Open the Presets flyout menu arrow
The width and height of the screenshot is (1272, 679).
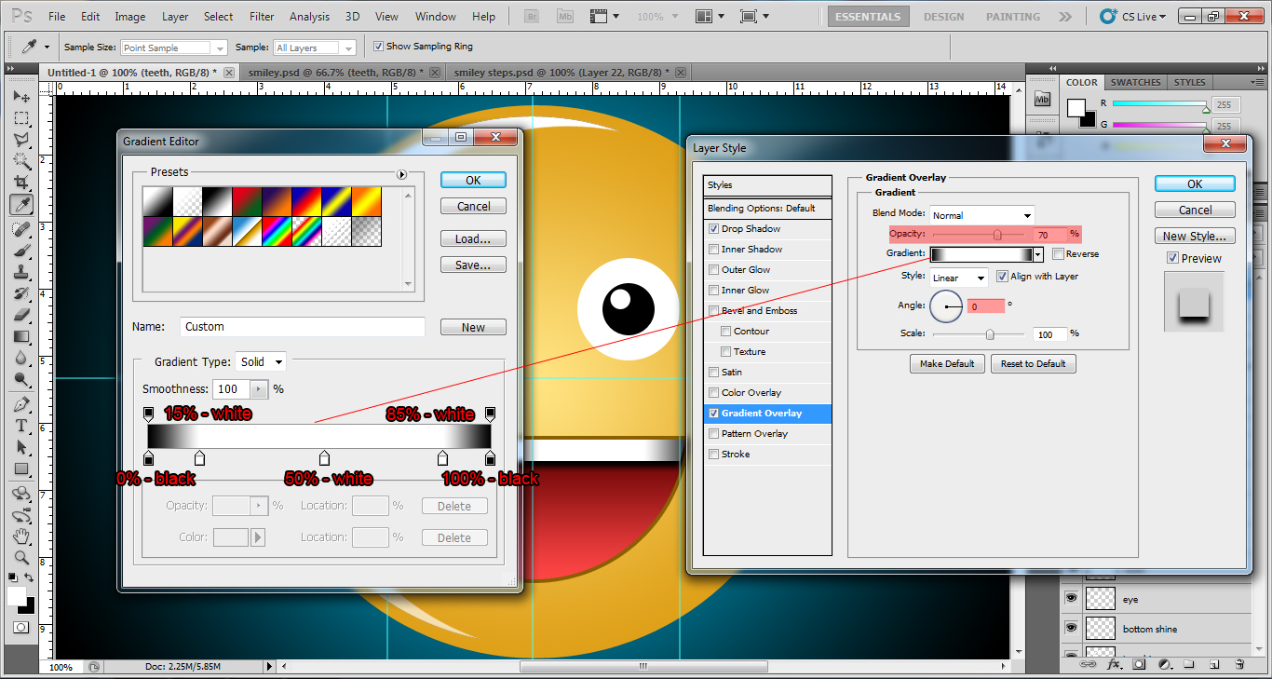coord(402,174)
